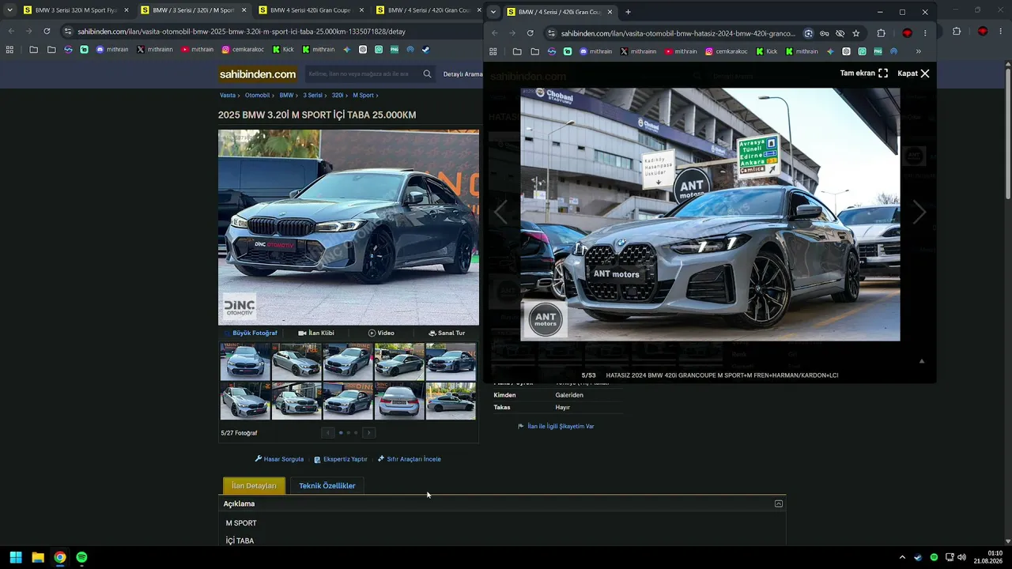Open the Sıfır Araçları İncele link
Image resolution: width=1012 pixels, height=569 pixels.
(410, 459)
